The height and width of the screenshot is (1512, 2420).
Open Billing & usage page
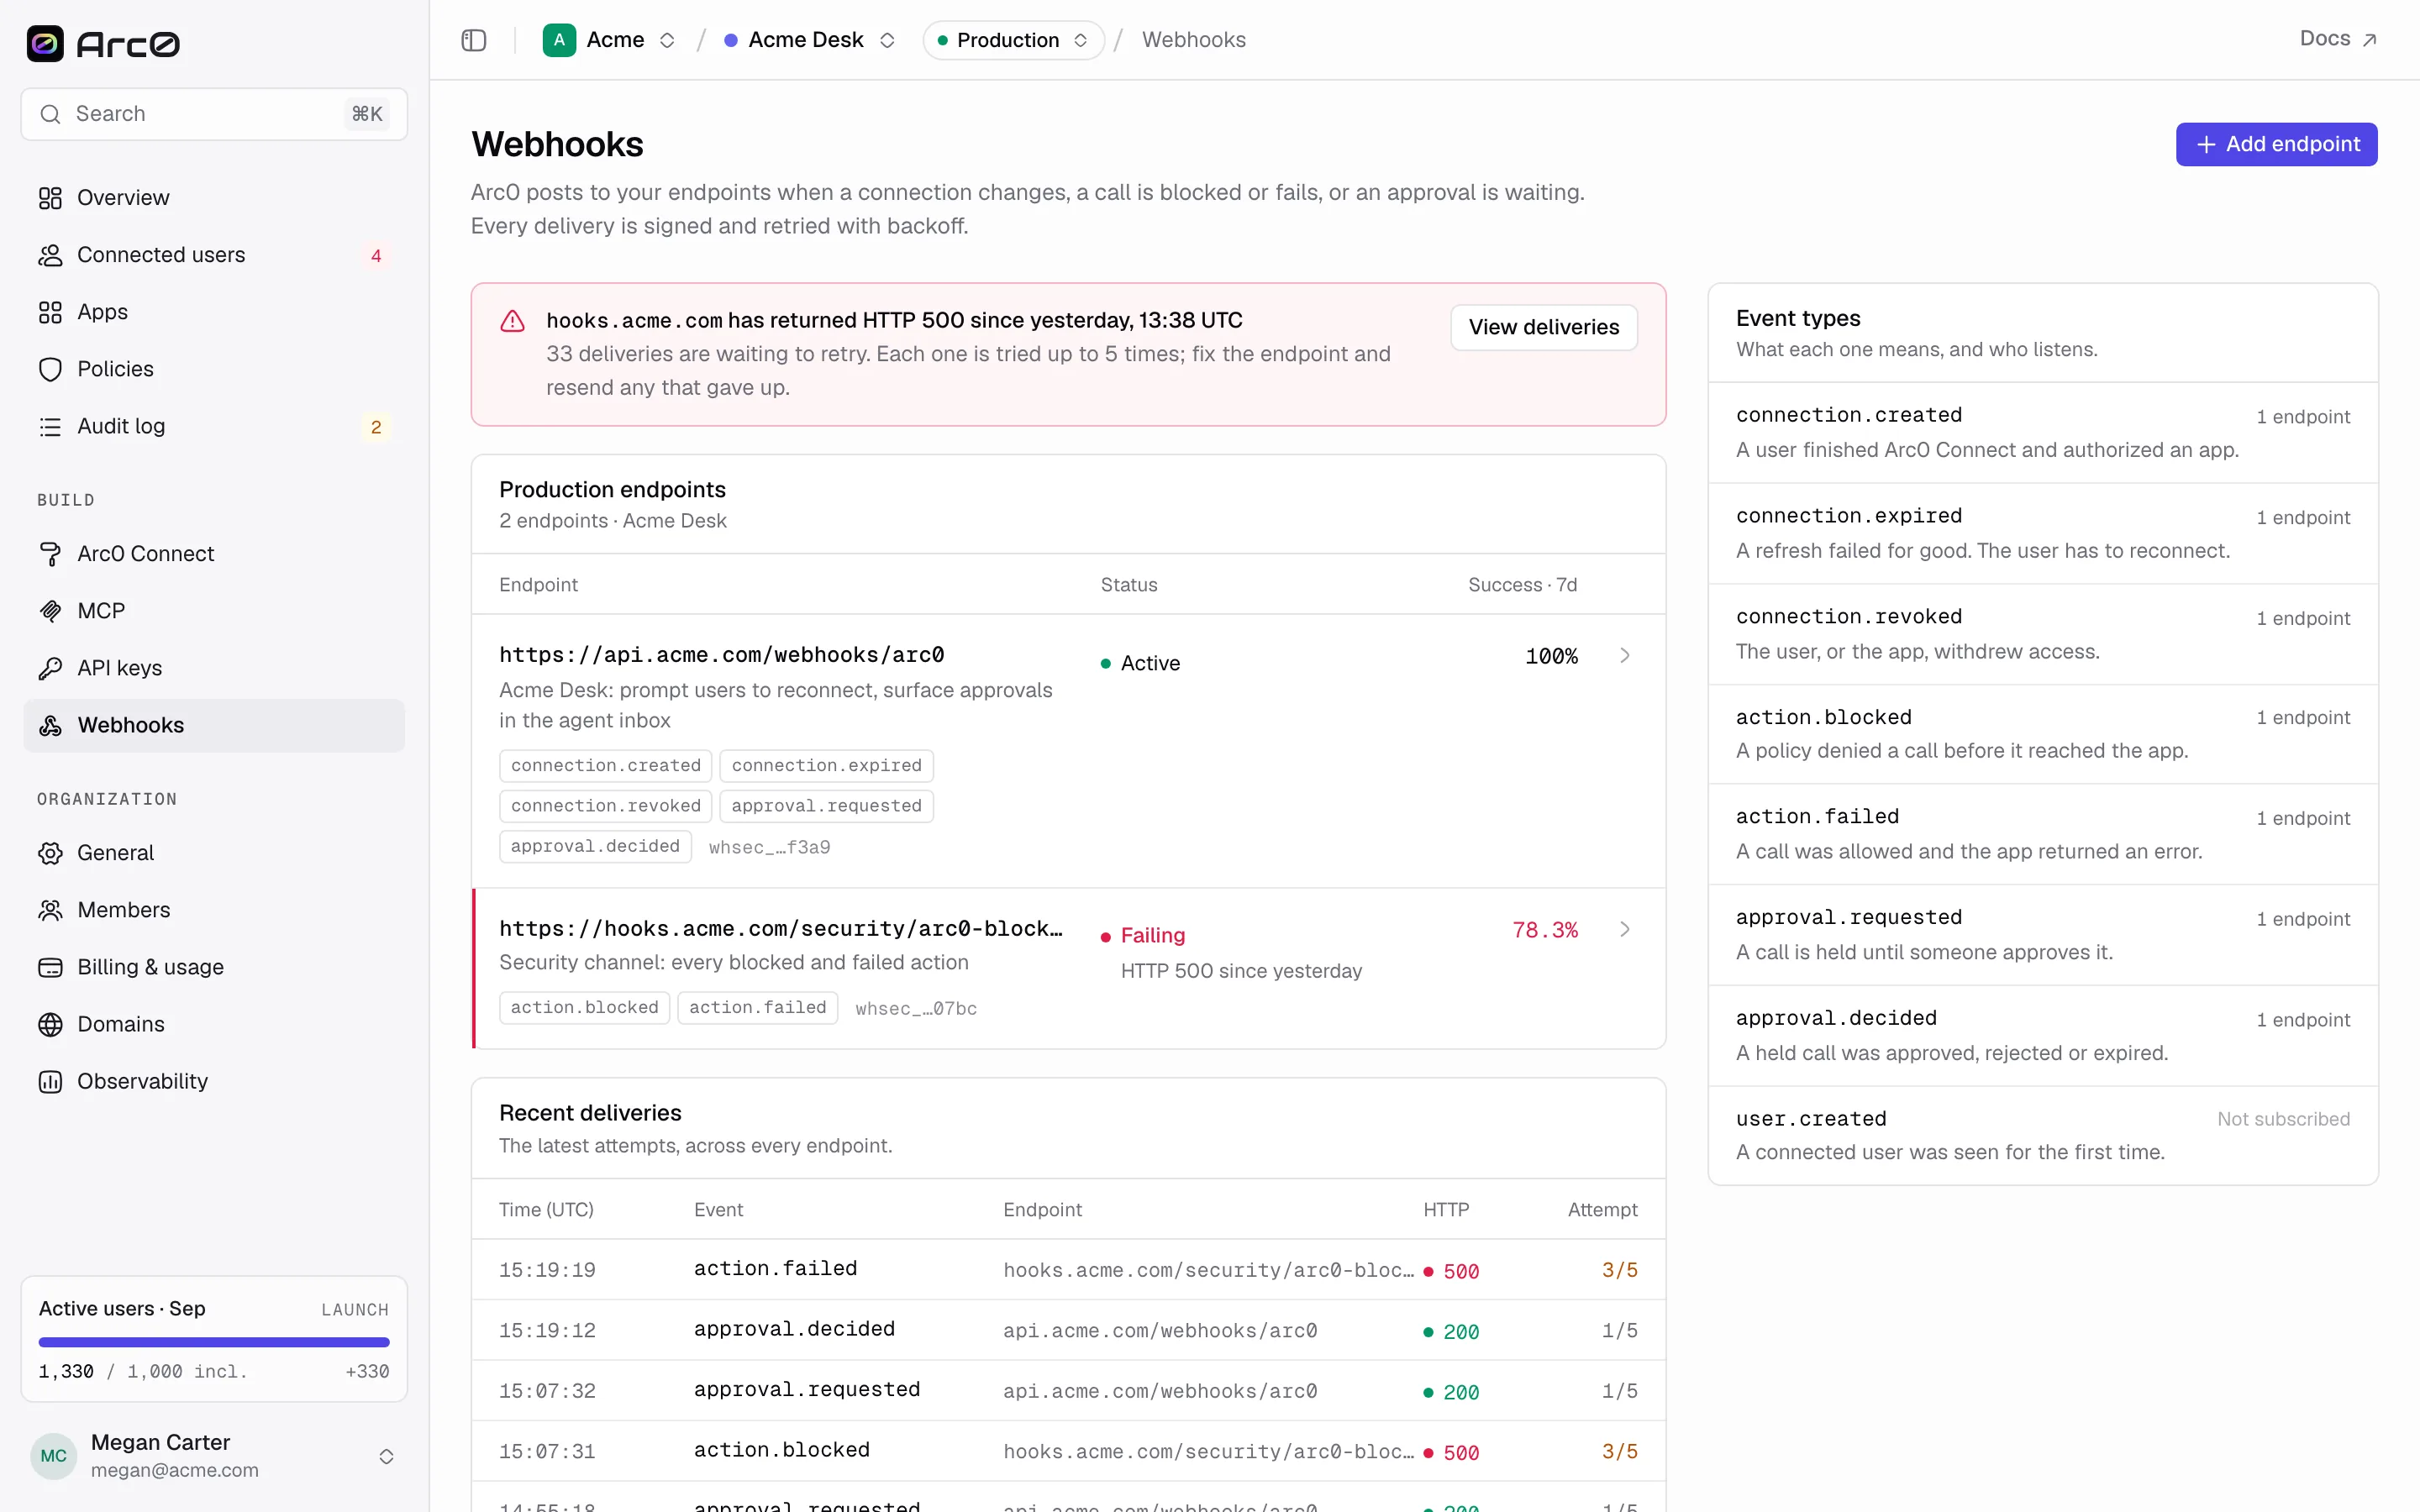214,967
